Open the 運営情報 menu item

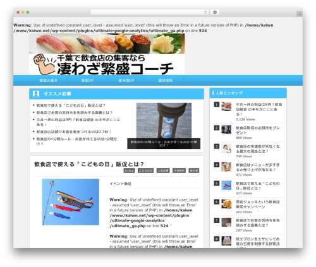(x=166, y=80)
